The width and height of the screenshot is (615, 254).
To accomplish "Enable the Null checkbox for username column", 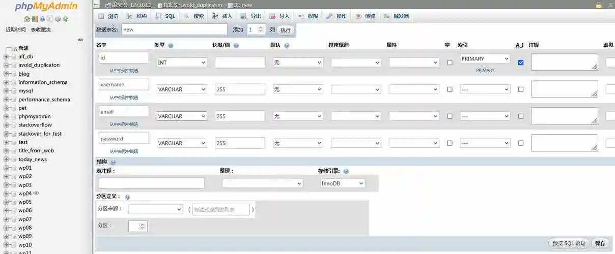I will pos(450,89).
